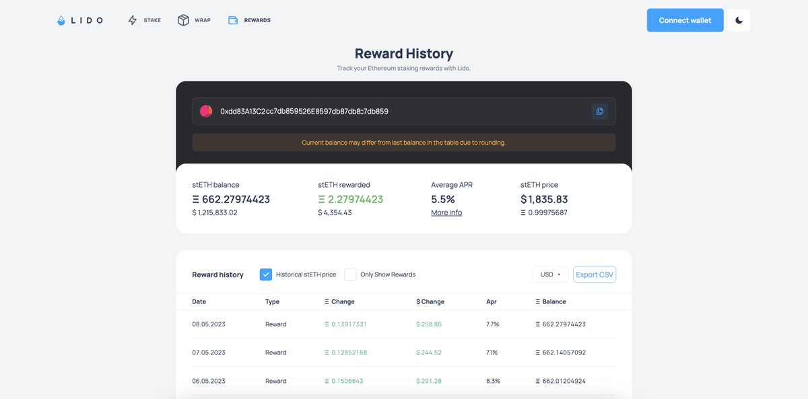This screenshot has height=399, width=808.
Task: Select the 07.05.2023 date cell
Action: tap(209, 353)
